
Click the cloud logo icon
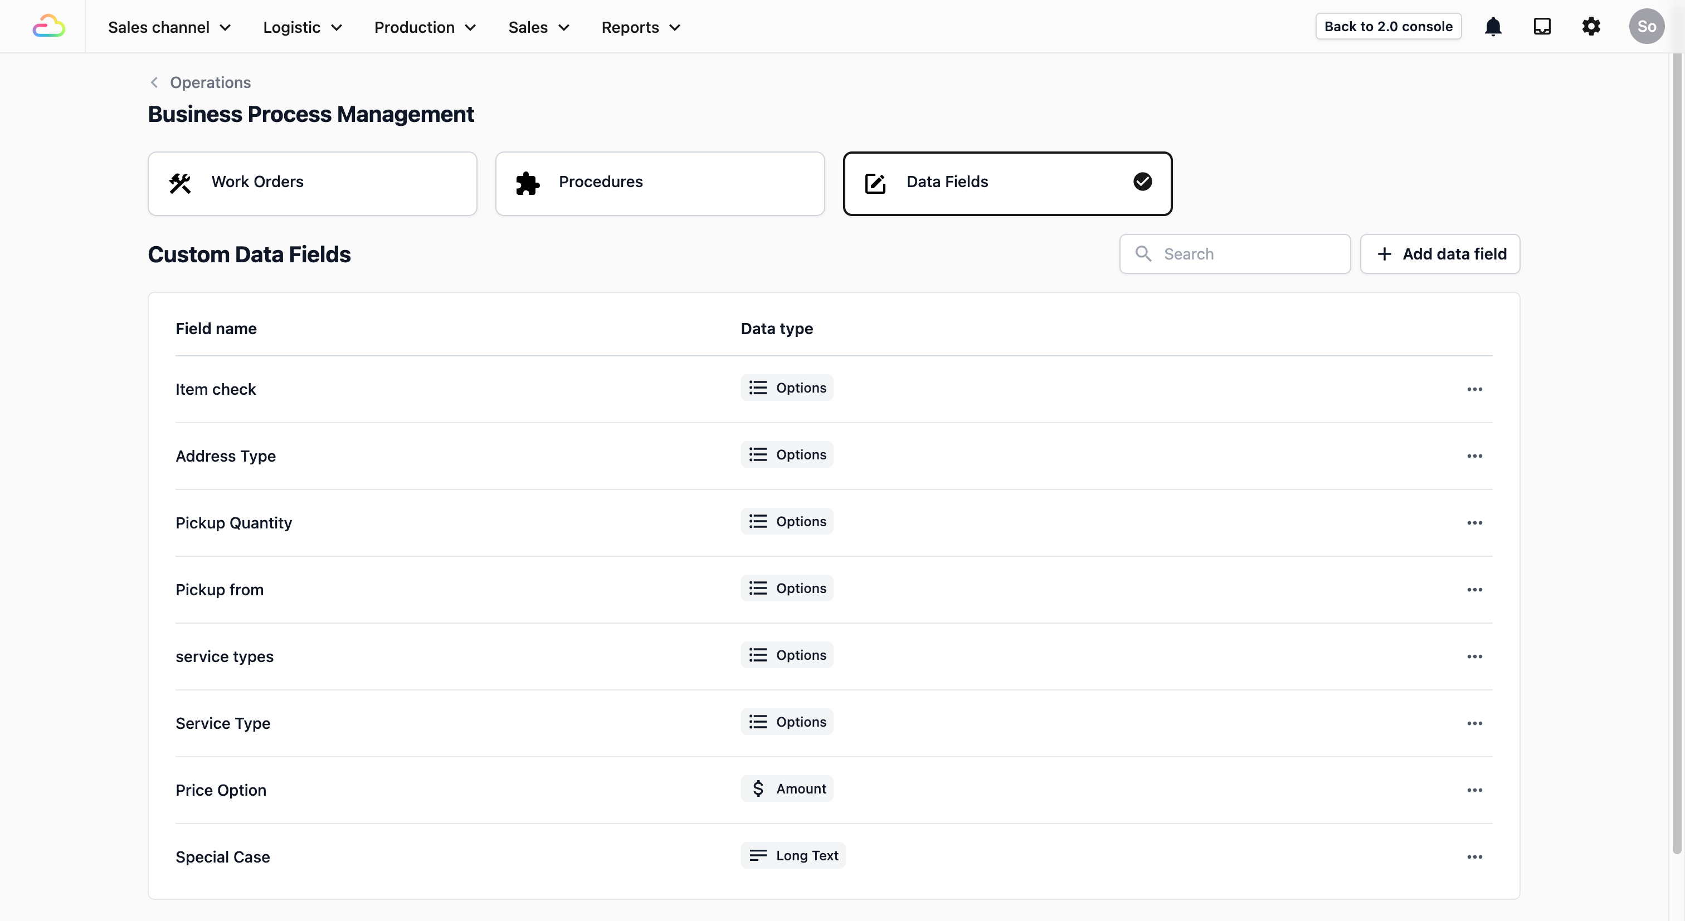(x=49, y=26)
